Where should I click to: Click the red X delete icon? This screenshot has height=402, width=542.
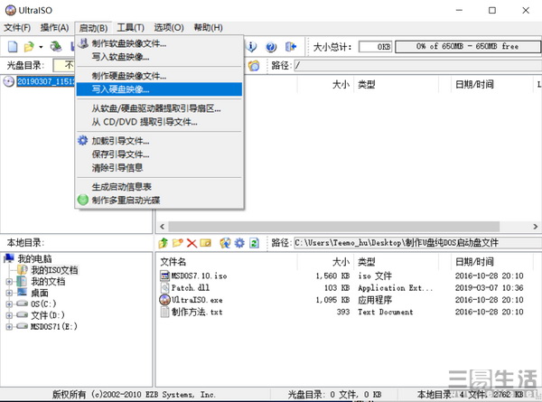tap(192, 243)
